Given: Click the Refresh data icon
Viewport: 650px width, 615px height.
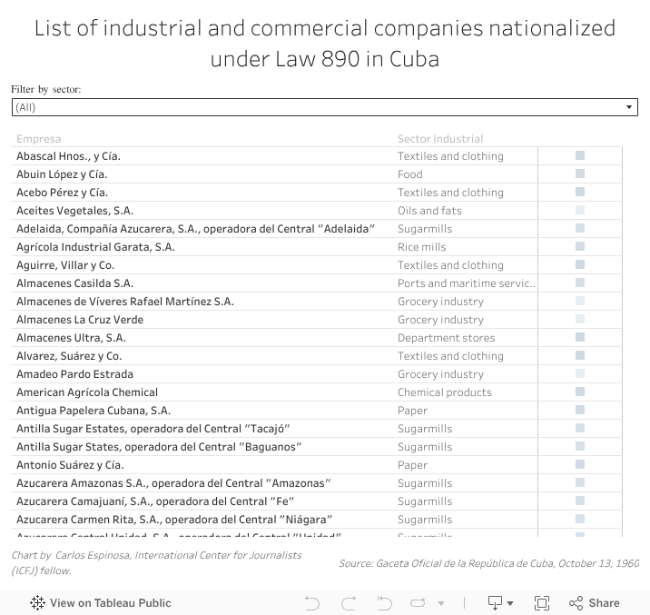Looking at the screenshot, I should click(x=419, y=603).
